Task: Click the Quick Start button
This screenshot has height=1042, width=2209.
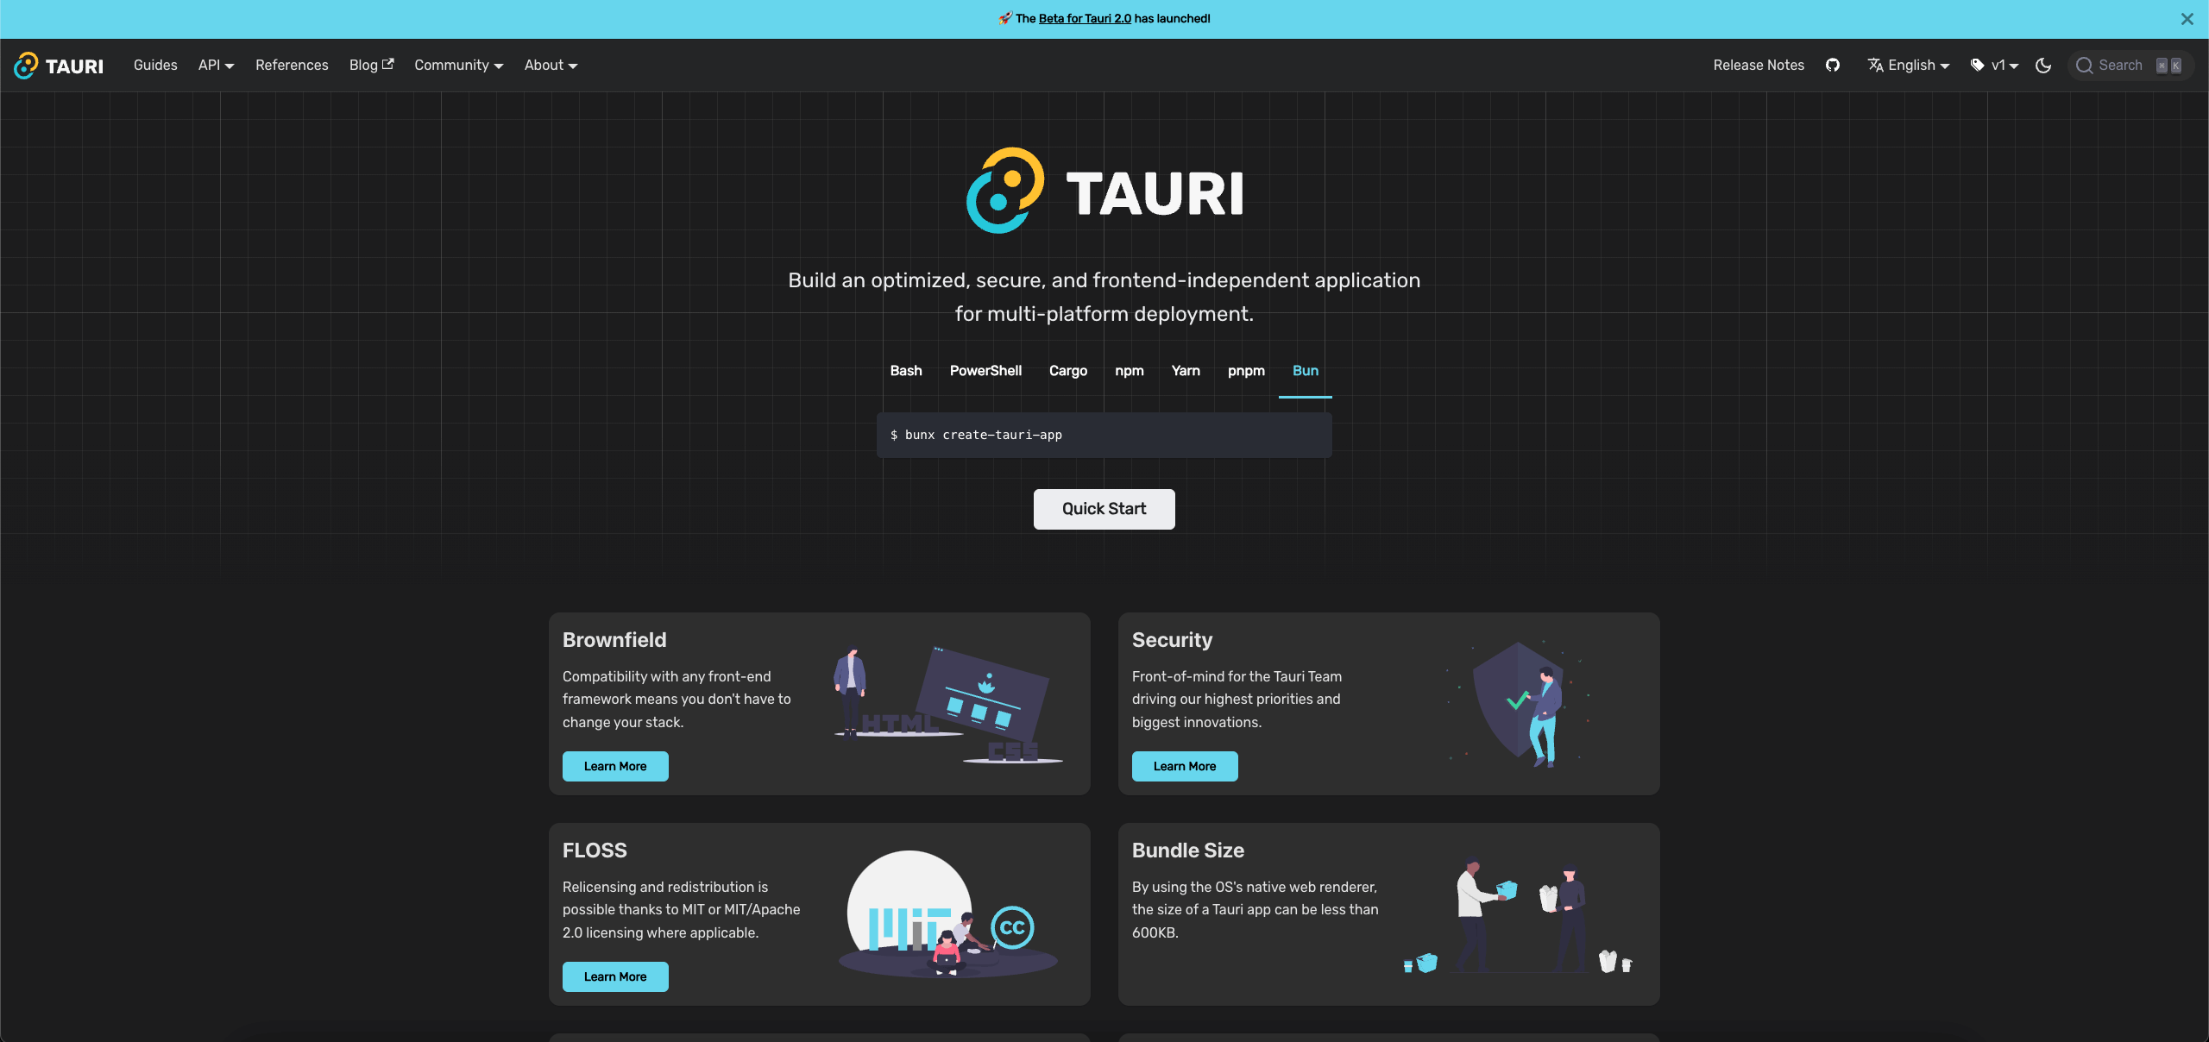Action: (x=1104, y=509)
